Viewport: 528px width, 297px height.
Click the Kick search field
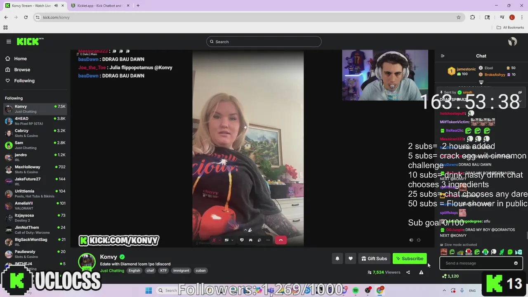[264, 42]
